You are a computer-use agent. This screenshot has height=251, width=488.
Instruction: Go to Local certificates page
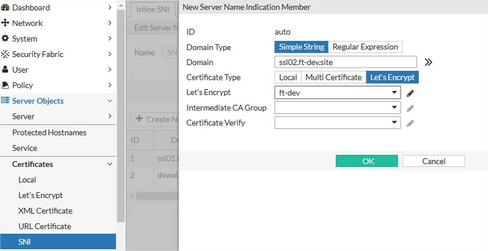pos(58,180)
